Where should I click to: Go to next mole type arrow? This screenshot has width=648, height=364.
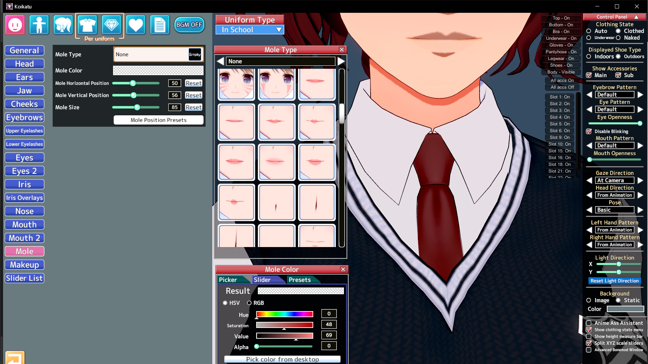click(x=341, y=61)
